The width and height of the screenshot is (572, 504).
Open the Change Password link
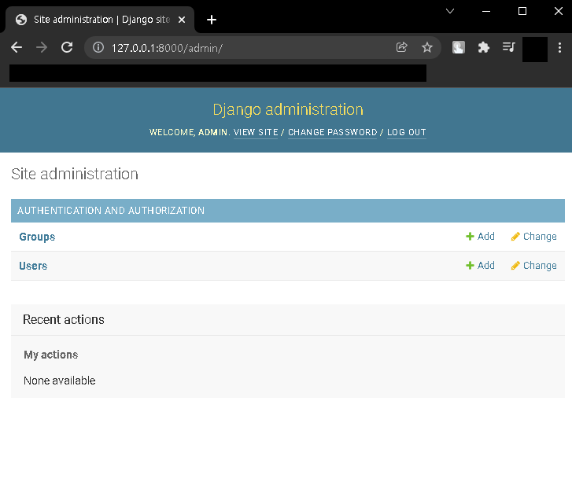[332, 132]
